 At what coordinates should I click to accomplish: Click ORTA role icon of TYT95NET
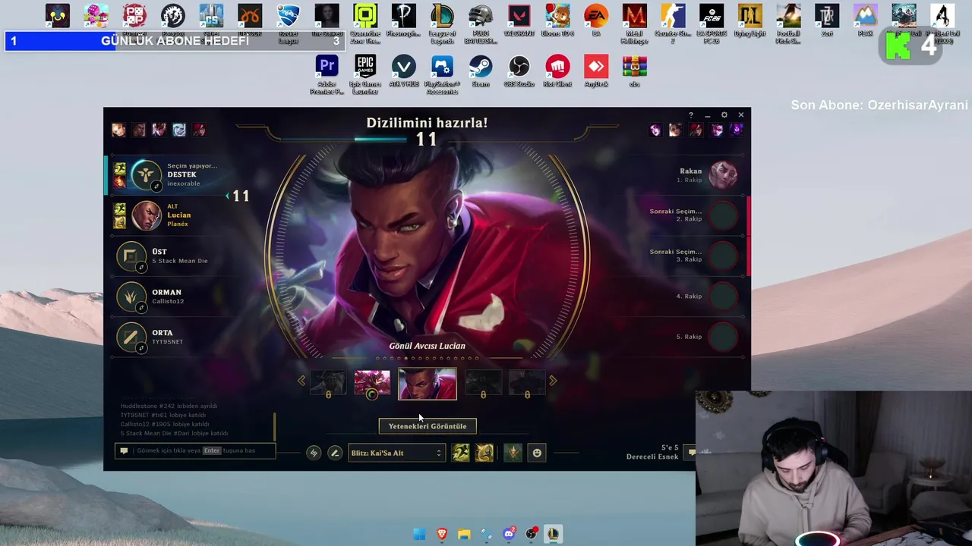[131, 337]
